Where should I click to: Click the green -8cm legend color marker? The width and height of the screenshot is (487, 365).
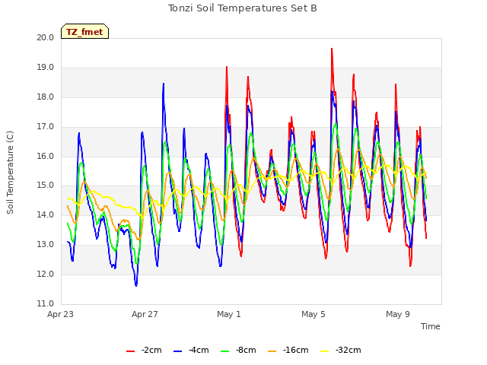click(225, 351)
